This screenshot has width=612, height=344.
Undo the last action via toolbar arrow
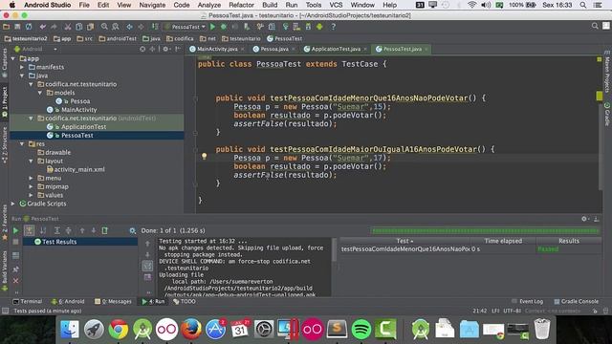click(42, 27)
